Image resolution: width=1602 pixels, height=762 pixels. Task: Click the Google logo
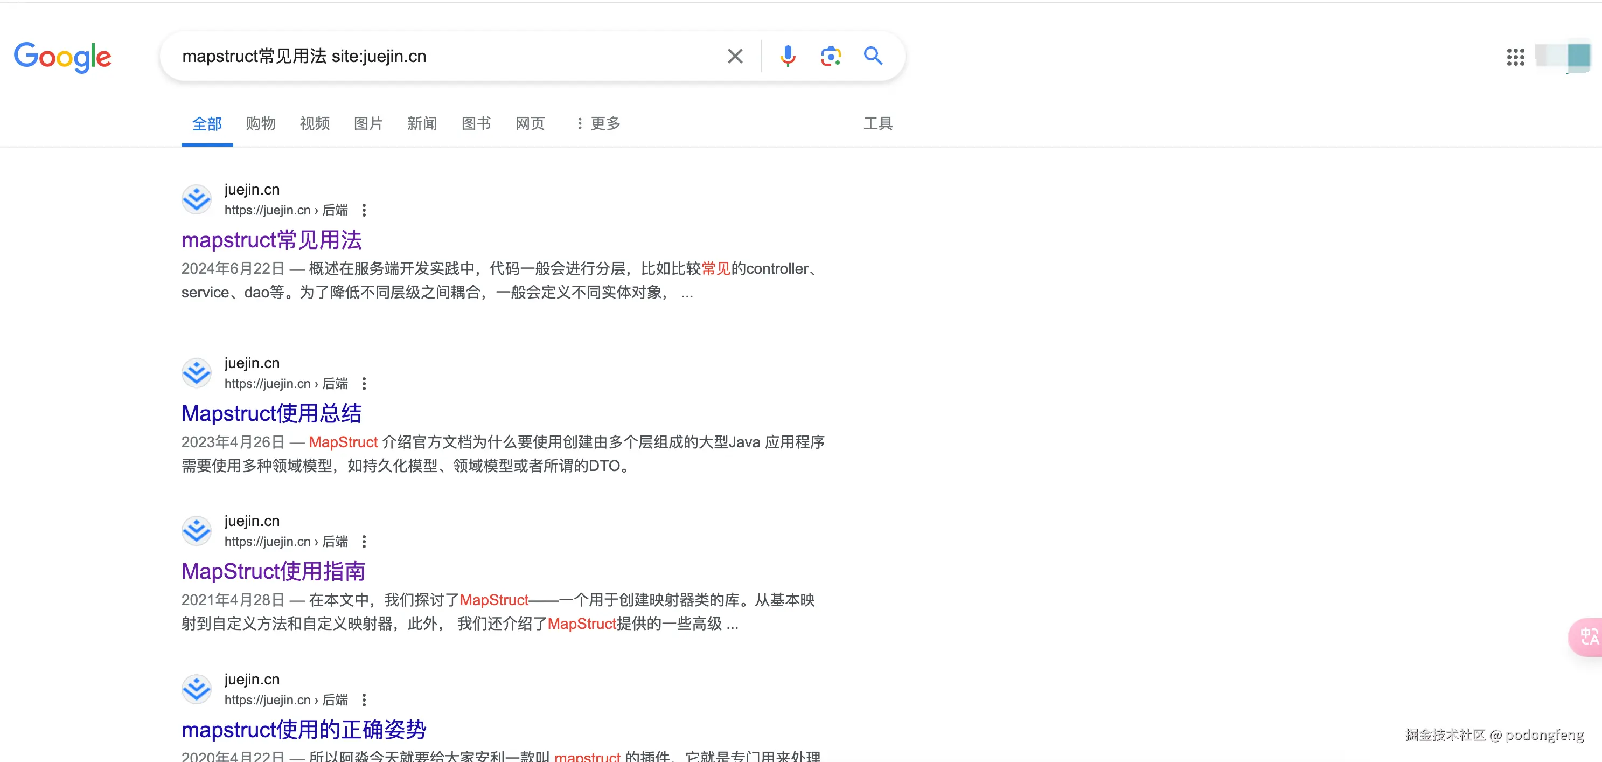pos(62,57)
